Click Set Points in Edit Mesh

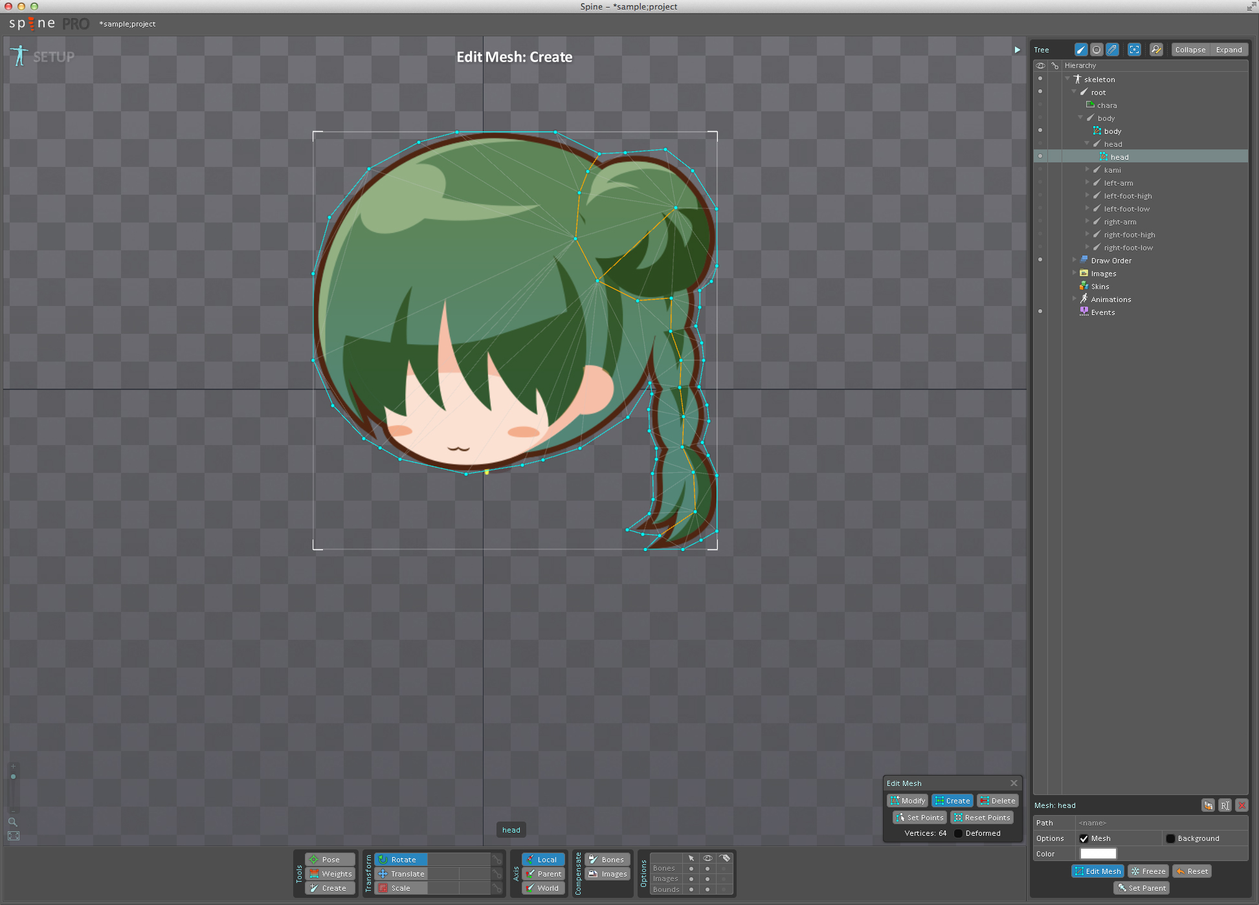920,818
